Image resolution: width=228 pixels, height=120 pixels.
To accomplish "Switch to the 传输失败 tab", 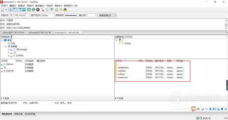I will coord(18,114).
